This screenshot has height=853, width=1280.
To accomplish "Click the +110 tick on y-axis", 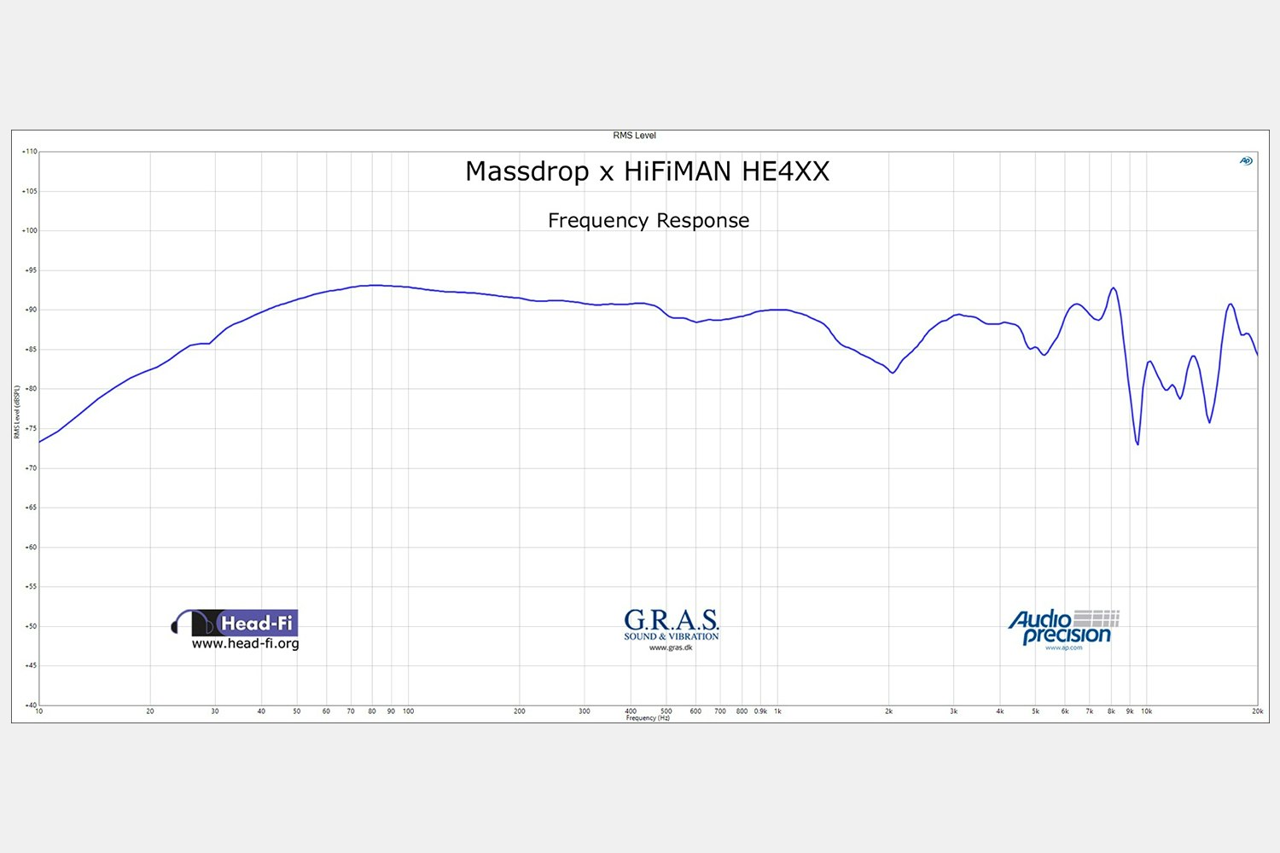I will pyautogui.click(x=29, y=152).
